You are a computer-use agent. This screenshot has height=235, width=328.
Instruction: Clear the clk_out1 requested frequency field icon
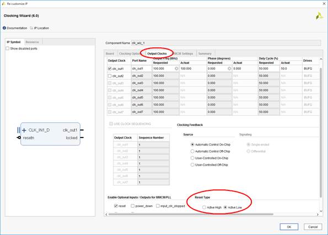click(x=176, y=68)
